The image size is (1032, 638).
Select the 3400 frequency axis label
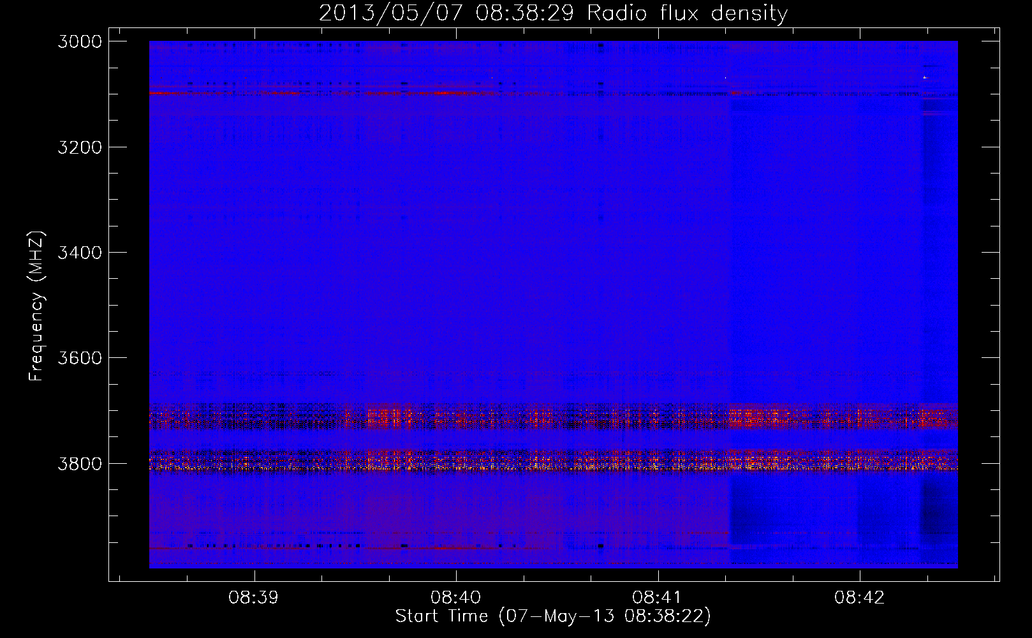point(80,253)
